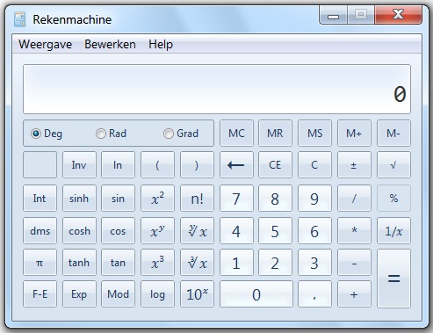The width and height of the screenshot is (433, 333).
Task: Open the Help menu
Action: (x=161, y=44)
